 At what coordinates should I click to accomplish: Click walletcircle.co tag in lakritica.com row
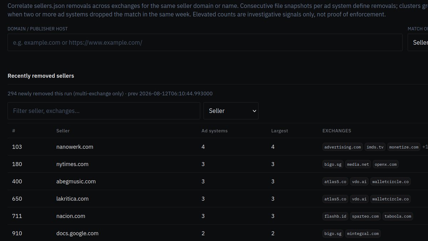pos(391,199)
